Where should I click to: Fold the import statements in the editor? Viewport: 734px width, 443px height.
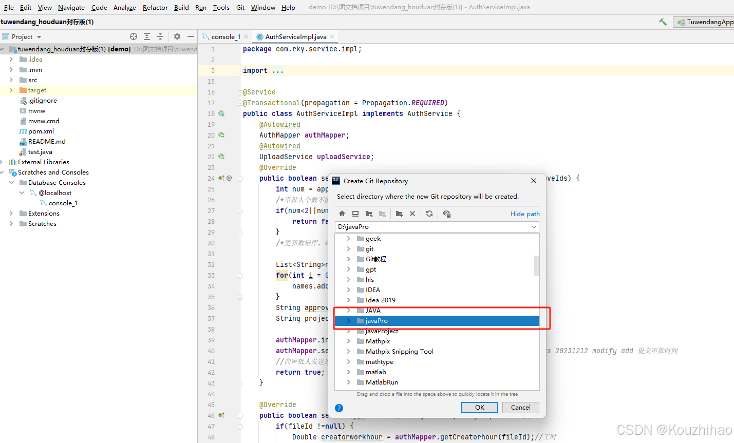pyautogui.click(x=239, y=70)
